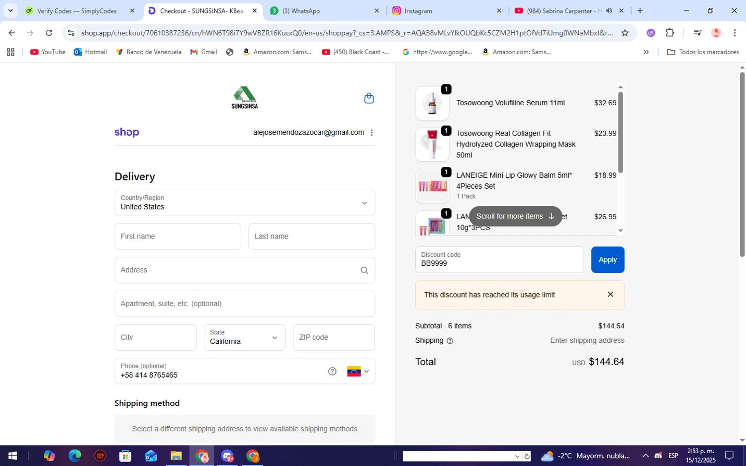Open File Explorer from the taskbar
This screenshot has width=746, height=466.
pos(176,456)
